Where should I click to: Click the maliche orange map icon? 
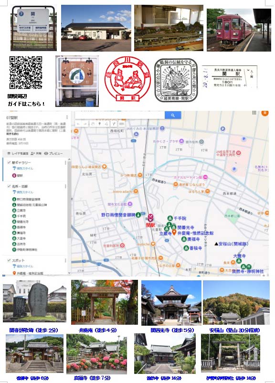tap(153, 244)
